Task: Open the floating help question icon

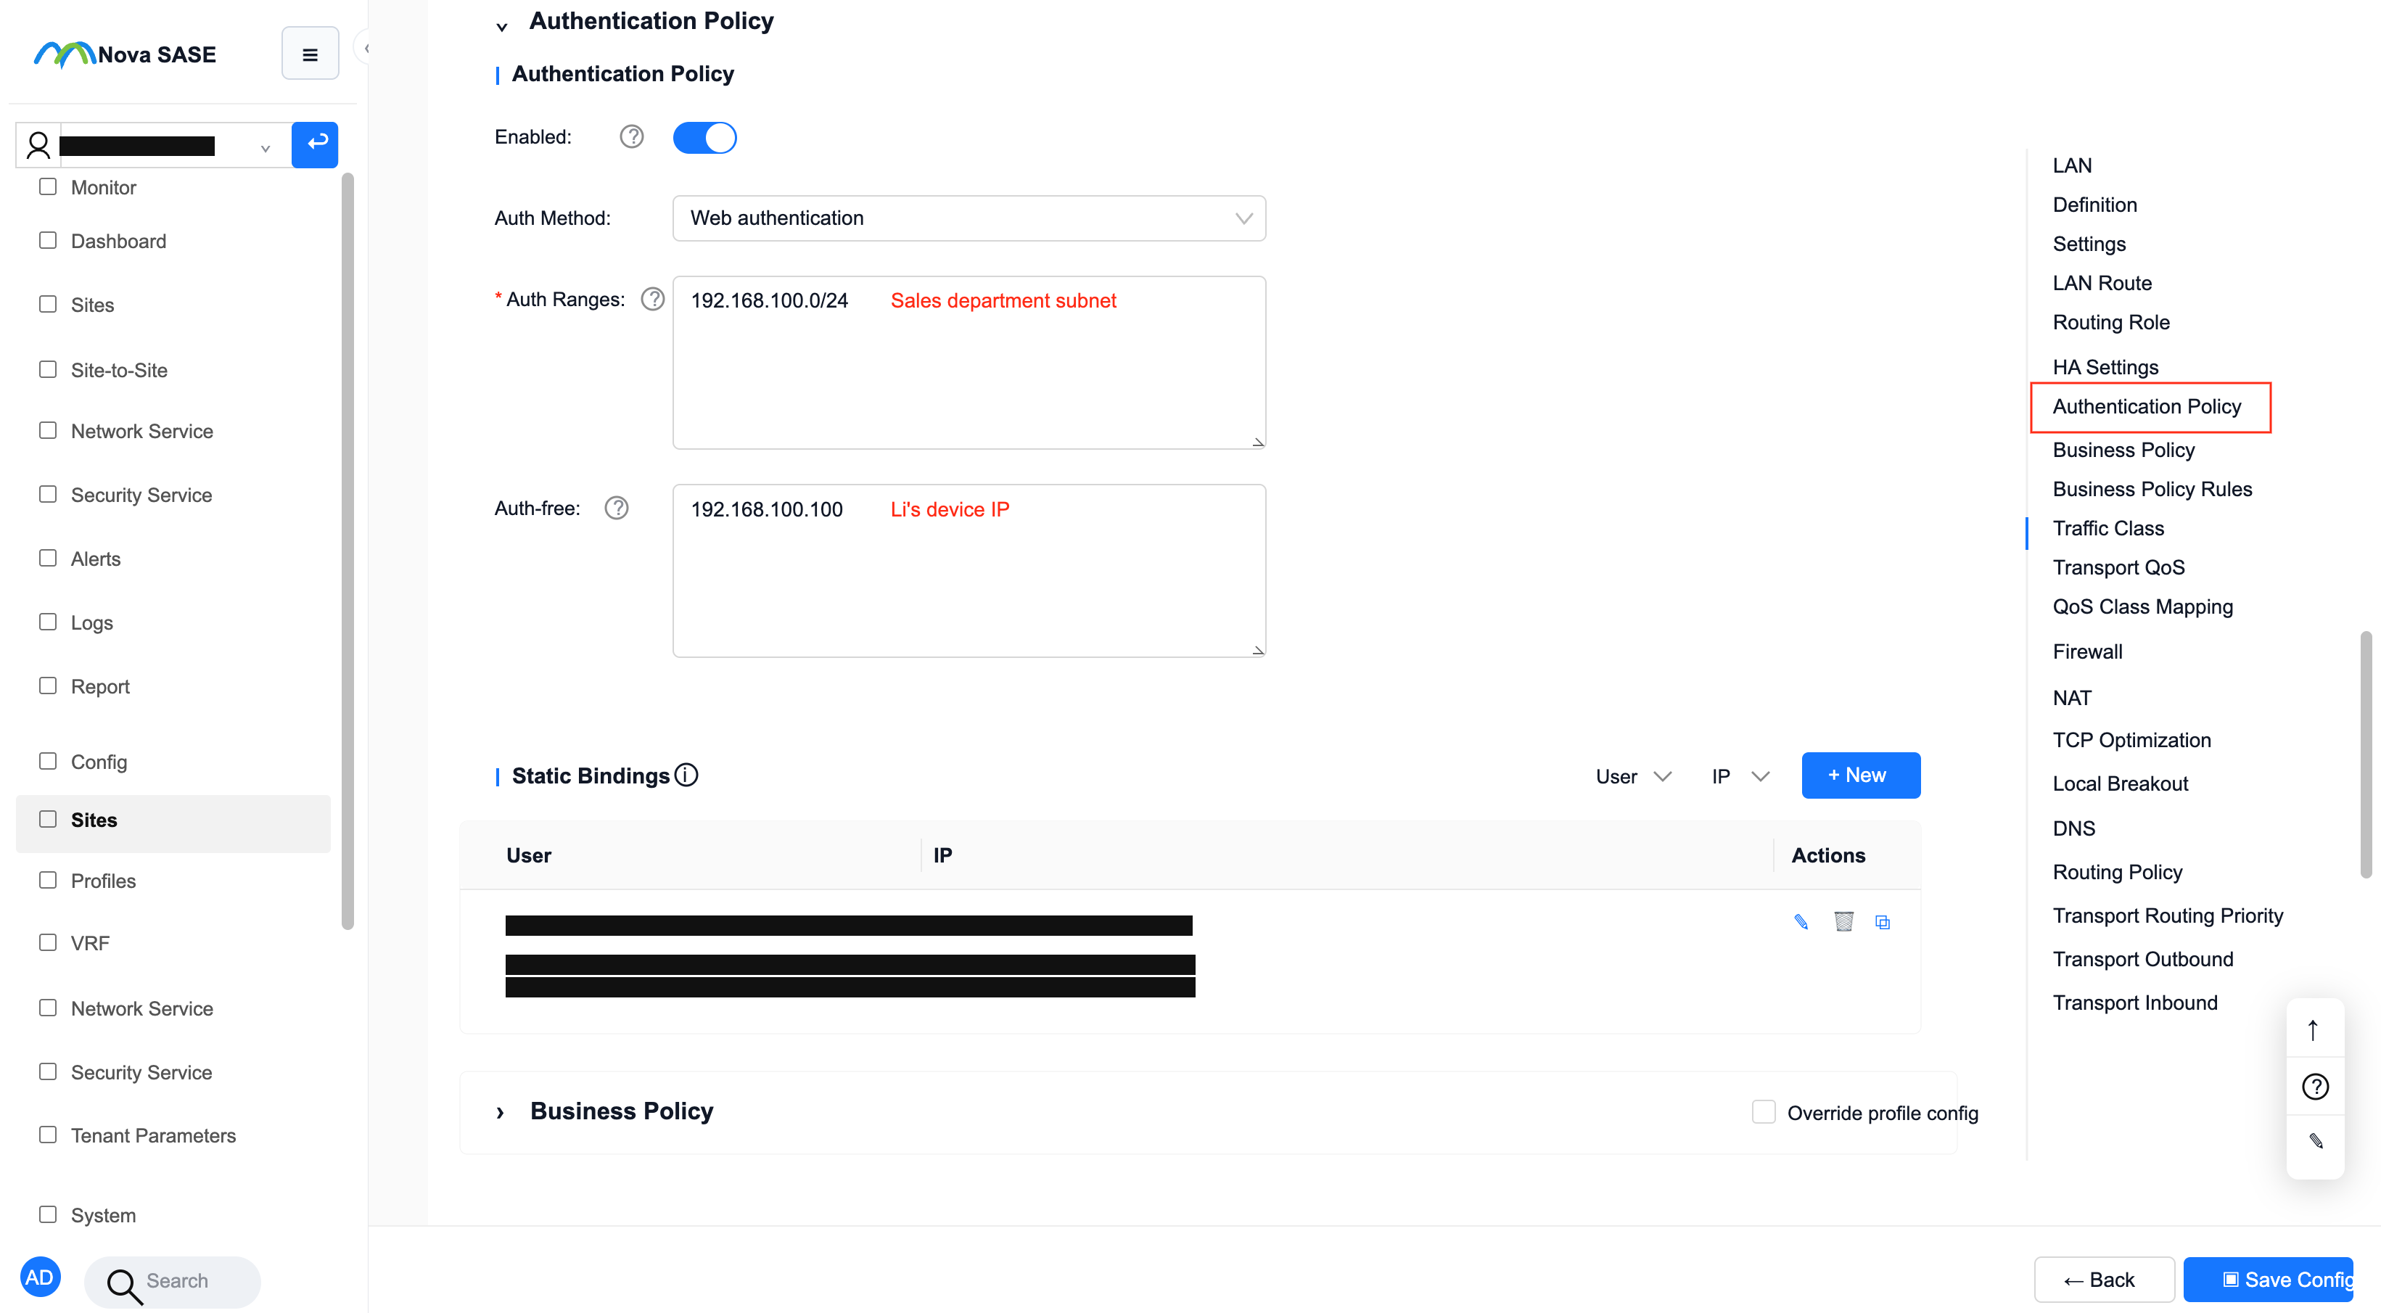Action: coord(2314,1086)
